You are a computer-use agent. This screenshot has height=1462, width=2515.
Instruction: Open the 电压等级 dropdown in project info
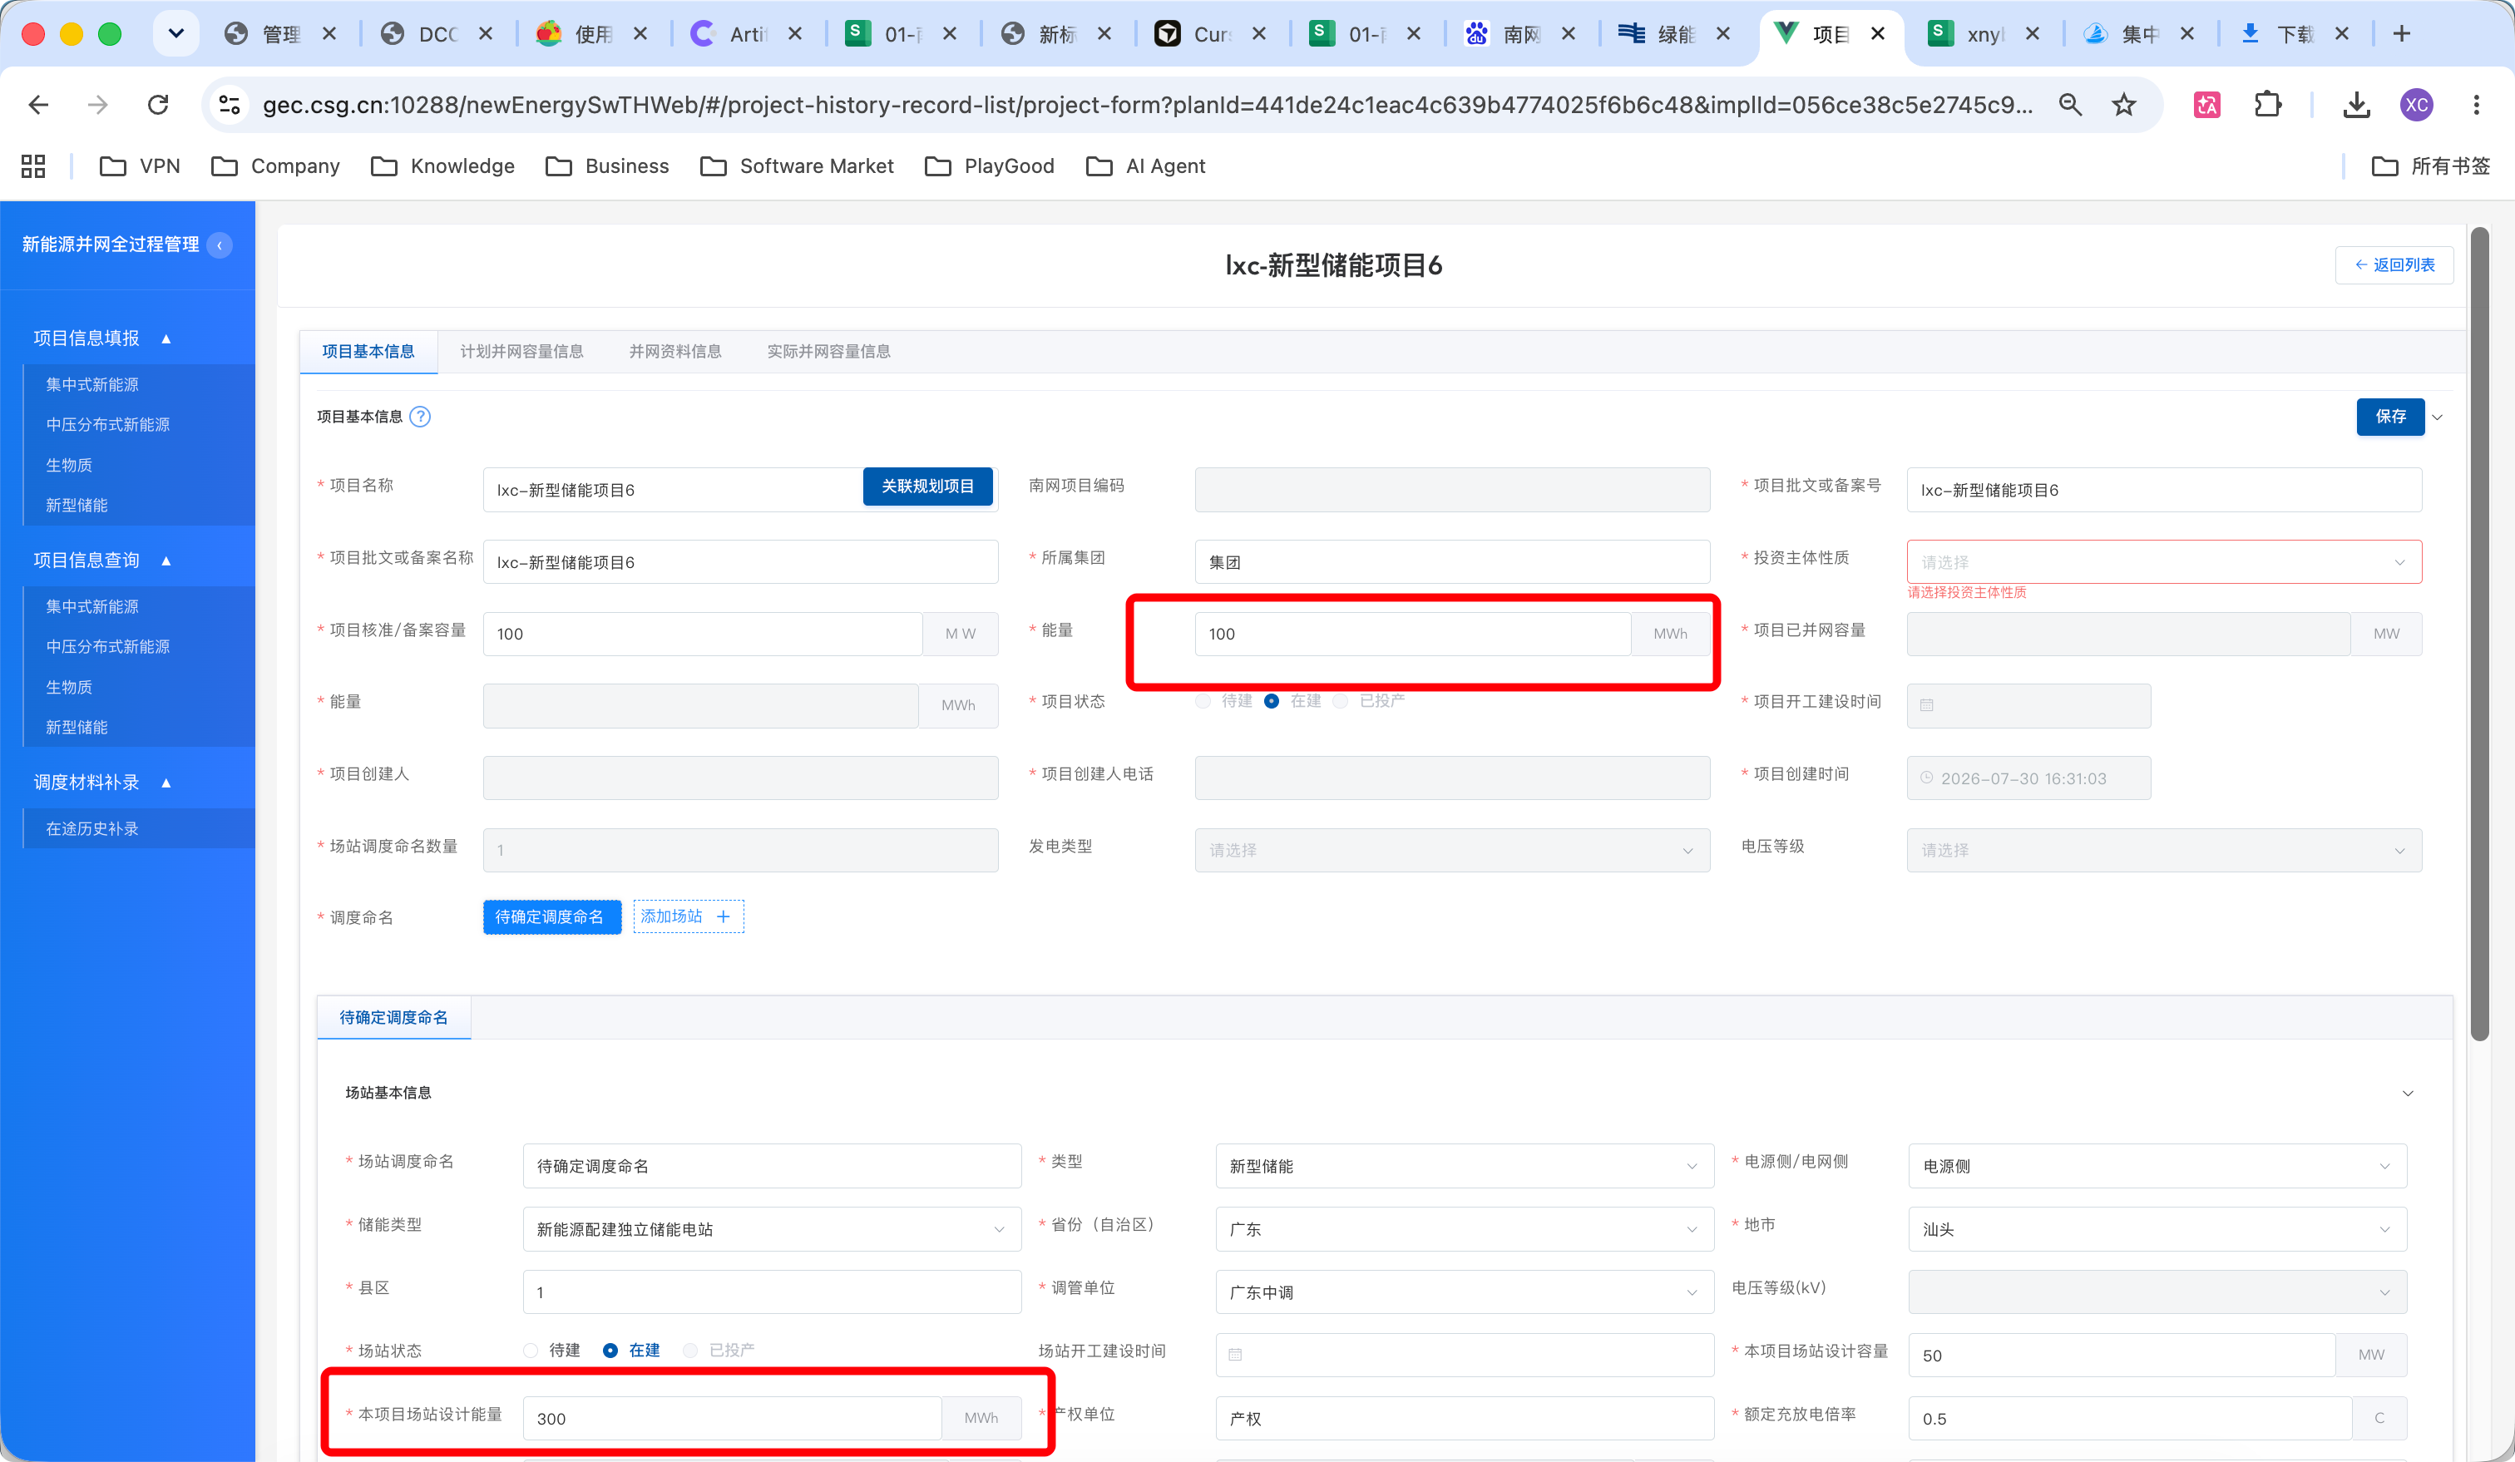coord(2164,850)
